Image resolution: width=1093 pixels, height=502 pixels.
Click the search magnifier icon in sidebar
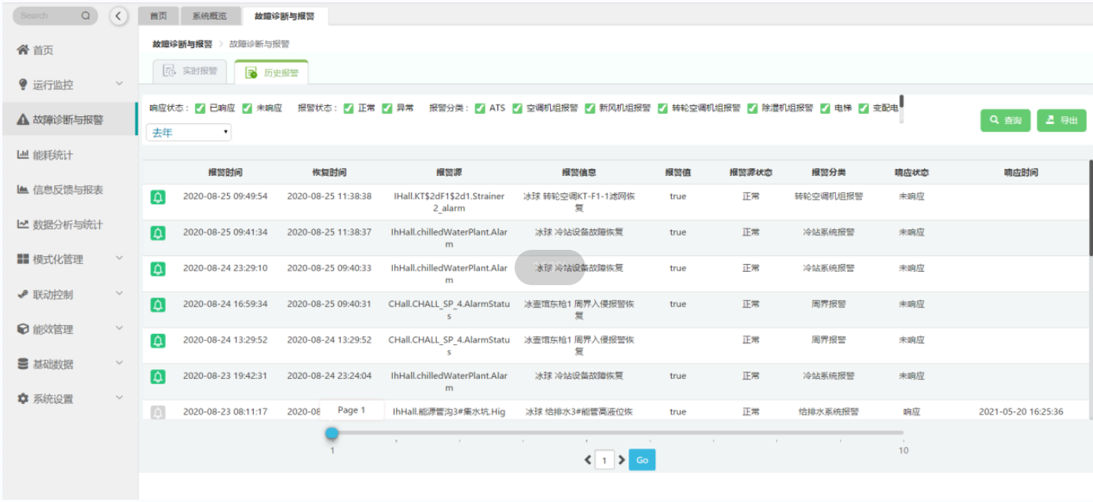coord(86,16)
